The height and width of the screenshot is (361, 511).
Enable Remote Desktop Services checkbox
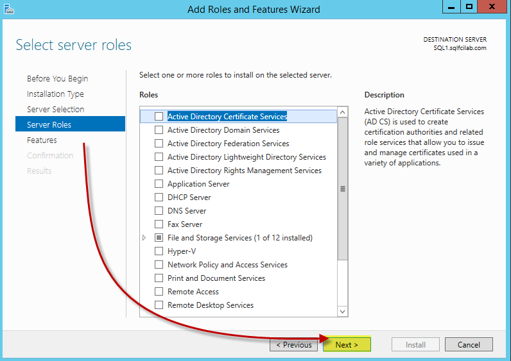pyautogui.click(x=159, y=305)
